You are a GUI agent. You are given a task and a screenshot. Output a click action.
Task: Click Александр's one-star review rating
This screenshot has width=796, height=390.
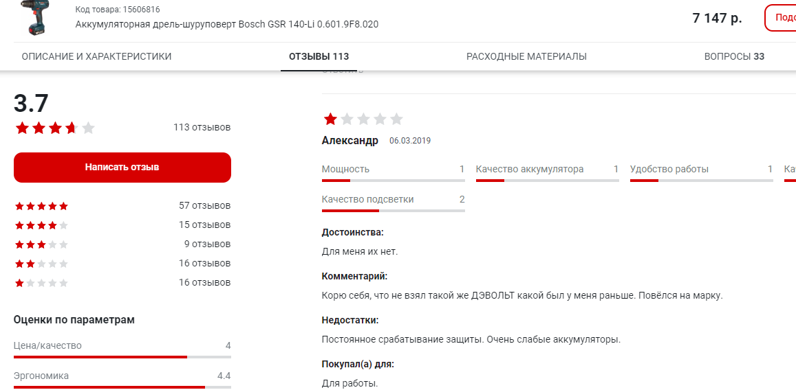(363, 119)
